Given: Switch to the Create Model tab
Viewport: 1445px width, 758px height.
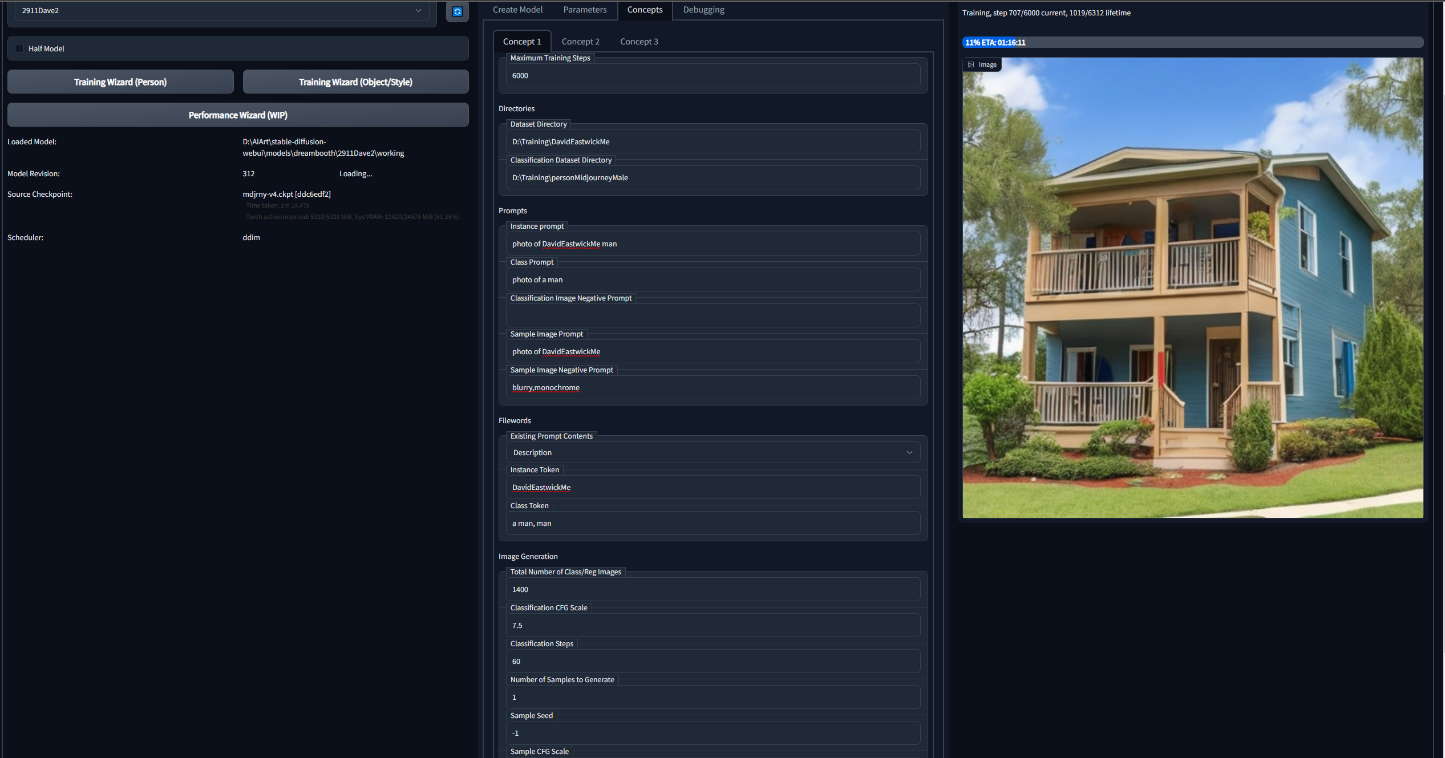Looking at the screenshot, I should 517,9.
